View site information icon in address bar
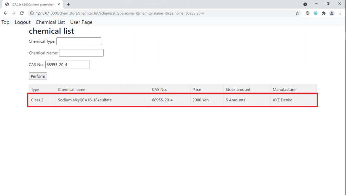Viewport: 346px width, 195px height. (x=32, y=13)
